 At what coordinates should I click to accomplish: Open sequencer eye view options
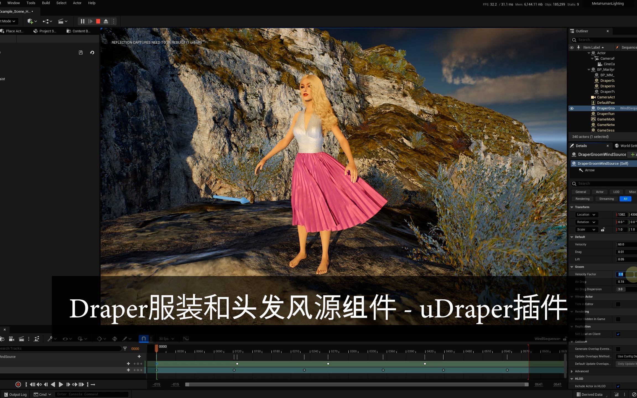click(x=67, y=339)
